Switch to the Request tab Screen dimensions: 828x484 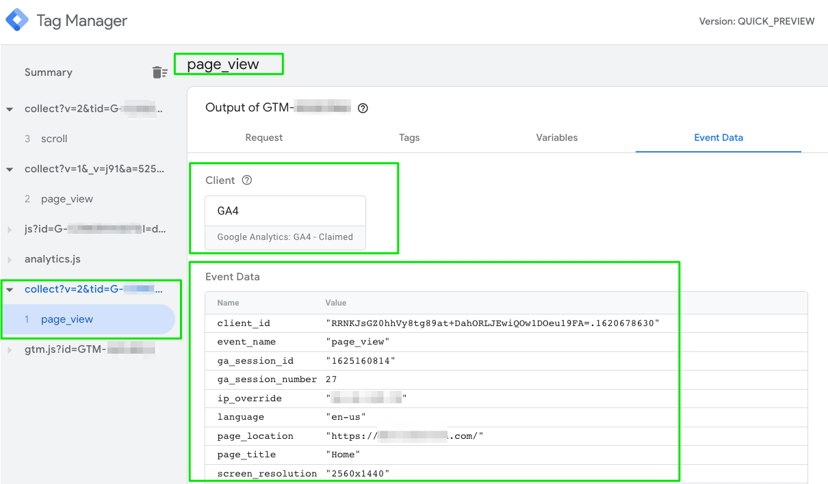264,137
